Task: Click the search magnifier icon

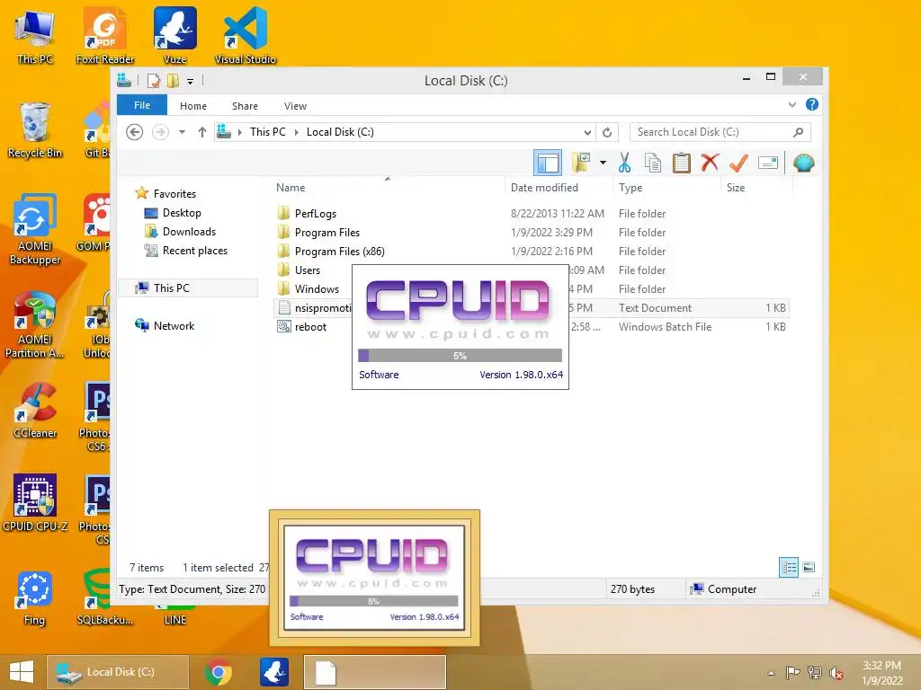Action: point(799,132)
